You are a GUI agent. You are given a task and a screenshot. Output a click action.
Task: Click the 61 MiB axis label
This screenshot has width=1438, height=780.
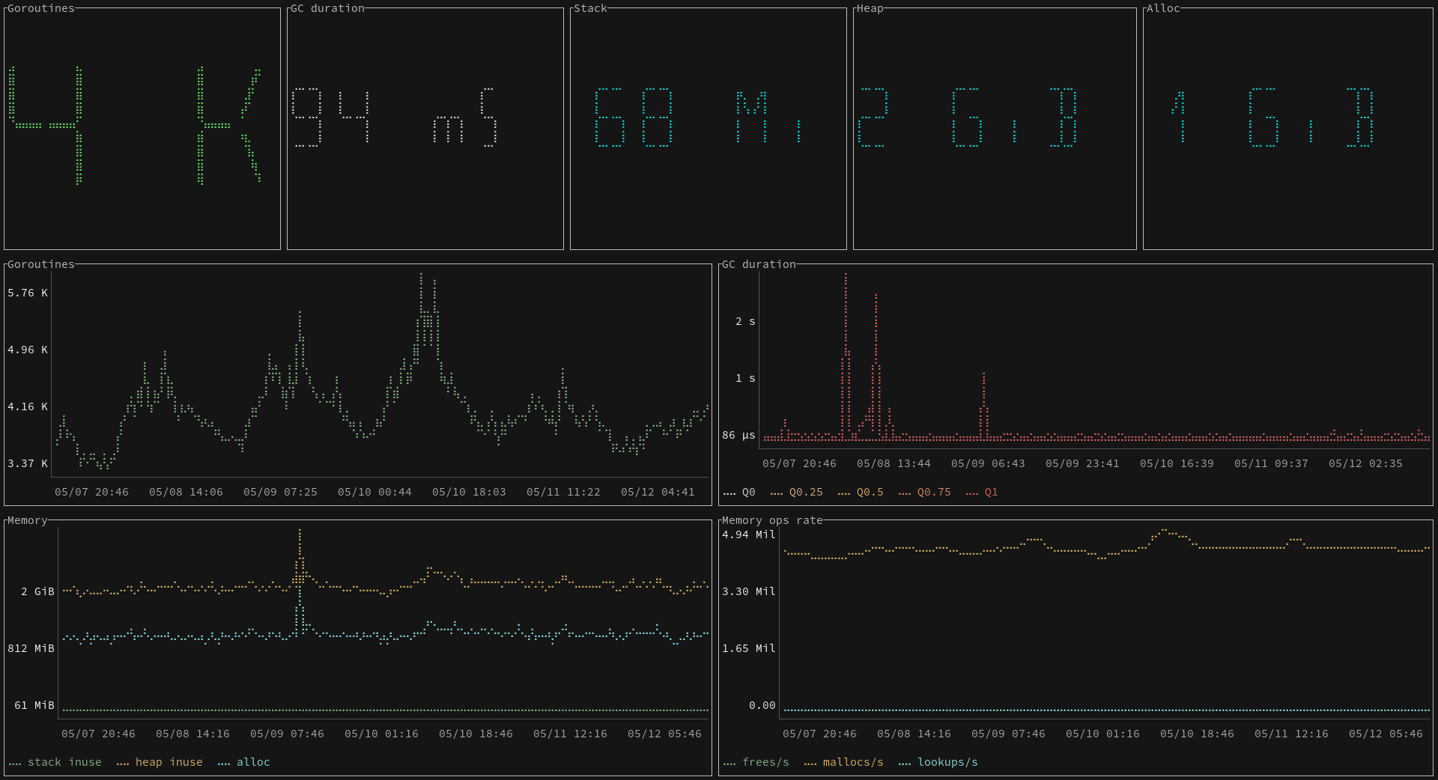pyautogui.click(x=34, y=705)
